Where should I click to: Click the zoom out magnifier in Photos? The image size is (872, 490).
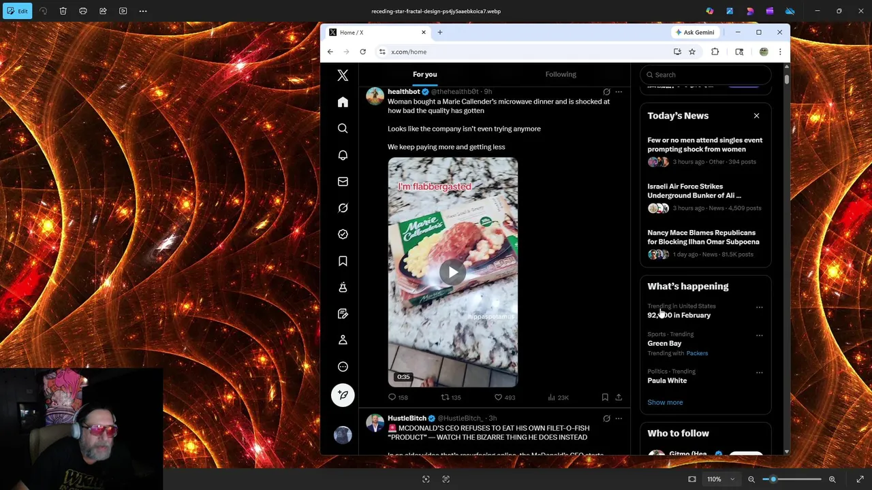(751, 479)
